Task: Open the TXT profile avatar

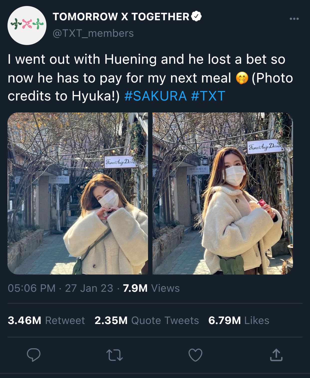Action: pos(27,25)
